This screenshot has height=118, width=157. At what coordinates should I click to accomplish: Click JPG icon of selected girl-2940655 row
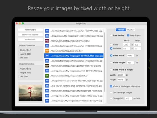point(47,56)
